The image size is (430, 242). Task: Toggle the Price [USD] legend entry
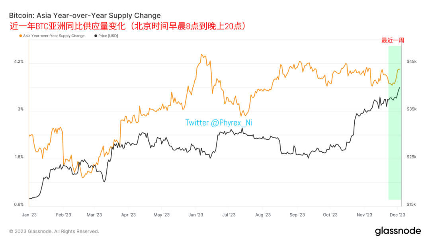tap(106, 36)
